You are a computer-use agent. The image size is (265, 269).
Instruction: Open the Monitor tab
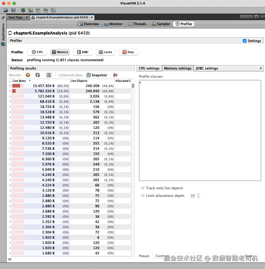(113, 24)
